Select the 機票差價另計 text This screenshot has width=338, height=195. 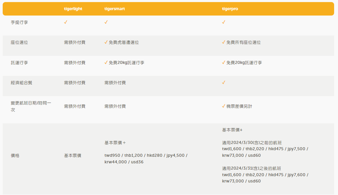[x=239, y=106]
